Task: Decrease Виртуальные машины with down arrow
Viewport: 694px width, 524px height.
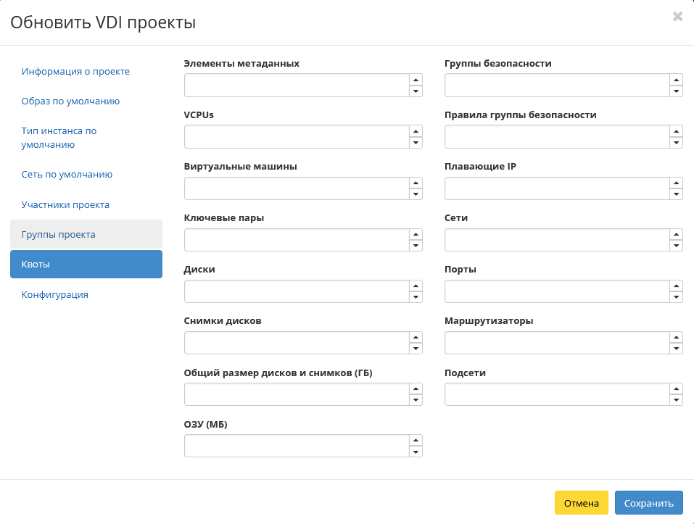Action: point(416,194)
